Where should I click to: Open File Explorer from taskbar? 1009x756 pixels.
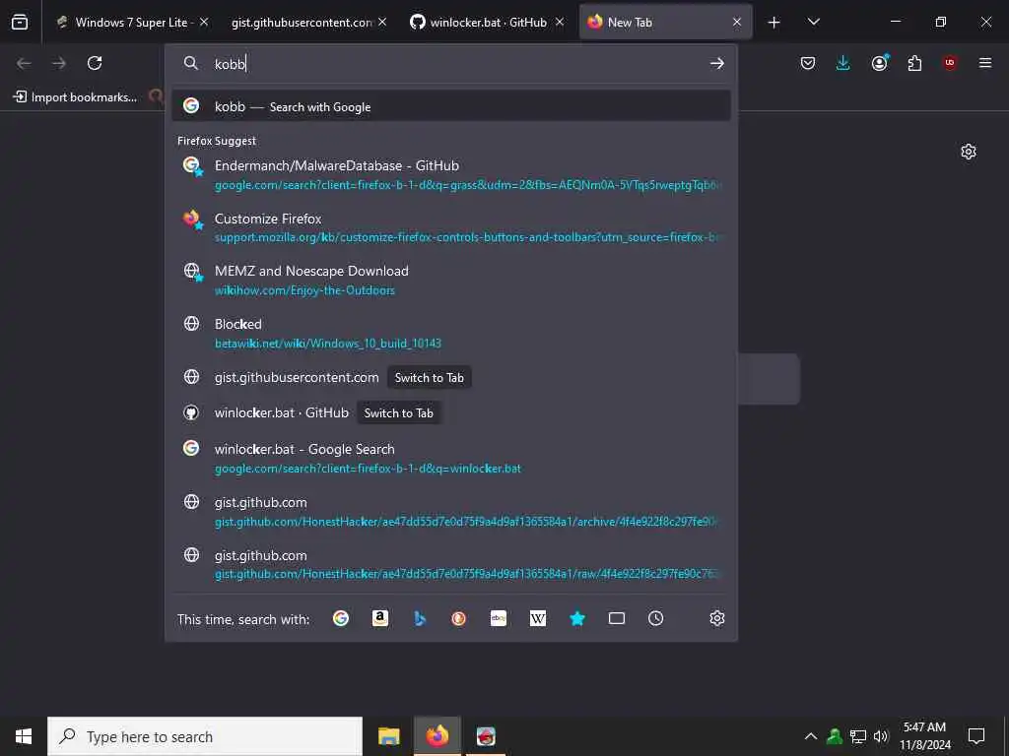point(388,736)
